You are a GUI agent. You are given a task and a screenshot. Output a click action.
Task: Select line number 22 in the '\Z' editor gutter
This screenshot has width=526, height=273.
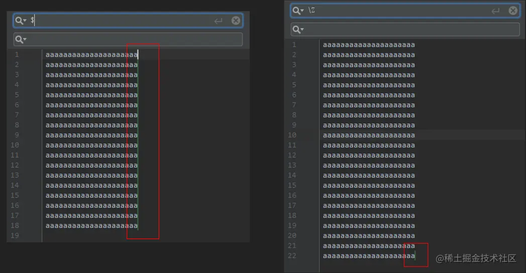point(292,256)
